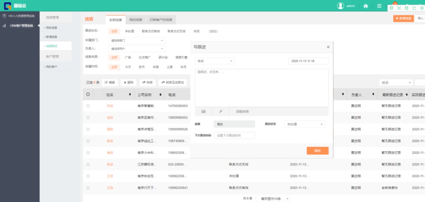
Task: Switch to the 我的线索 tab
Action: (x=135, y=20)
